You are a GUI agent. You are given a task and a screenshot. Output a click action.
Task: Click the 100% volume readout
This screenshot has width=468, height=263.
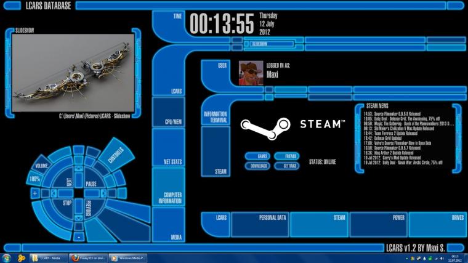34,179
